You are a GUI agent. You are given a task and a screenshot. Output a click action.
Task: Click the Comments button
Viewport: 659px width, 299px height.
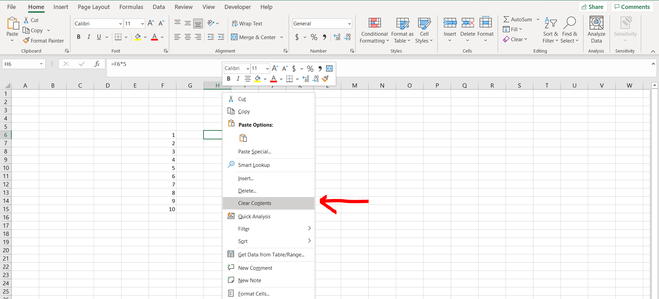[632, 7]
